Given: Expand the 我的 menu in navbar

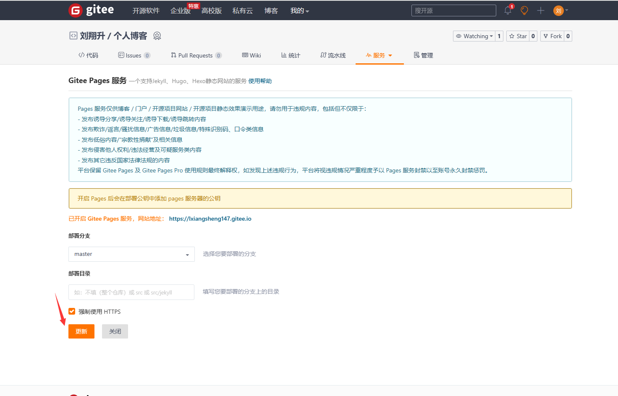Looking at the screenshot, I should coord(299,11).
